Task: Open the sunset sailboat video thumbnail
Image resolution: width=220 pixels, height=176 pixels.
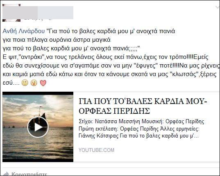Action: (x=38, y=127)
